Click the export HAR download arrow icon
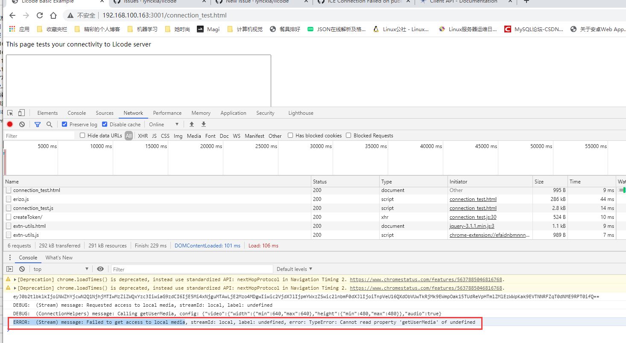The height and width of the screenshot is (343, 626). (x=204, y=124)
